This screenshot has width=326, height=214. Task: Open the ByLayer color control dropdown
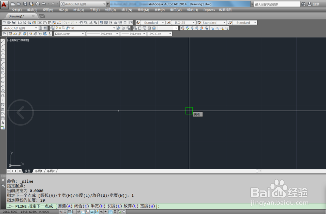(x=69, y=34)
